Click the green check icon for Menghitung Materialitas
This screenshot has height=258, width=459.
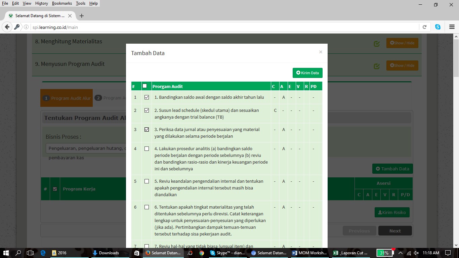(377, 44)
